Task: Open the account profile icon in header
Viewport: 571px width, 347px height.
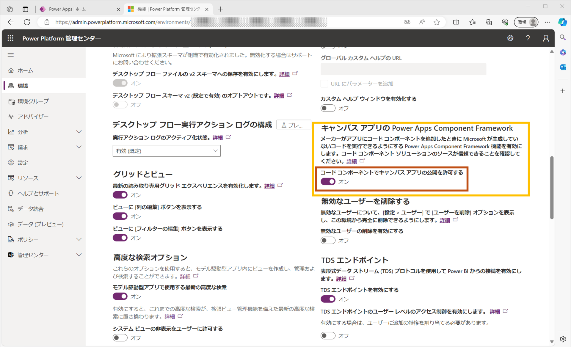Action: (x=546, y=38)
